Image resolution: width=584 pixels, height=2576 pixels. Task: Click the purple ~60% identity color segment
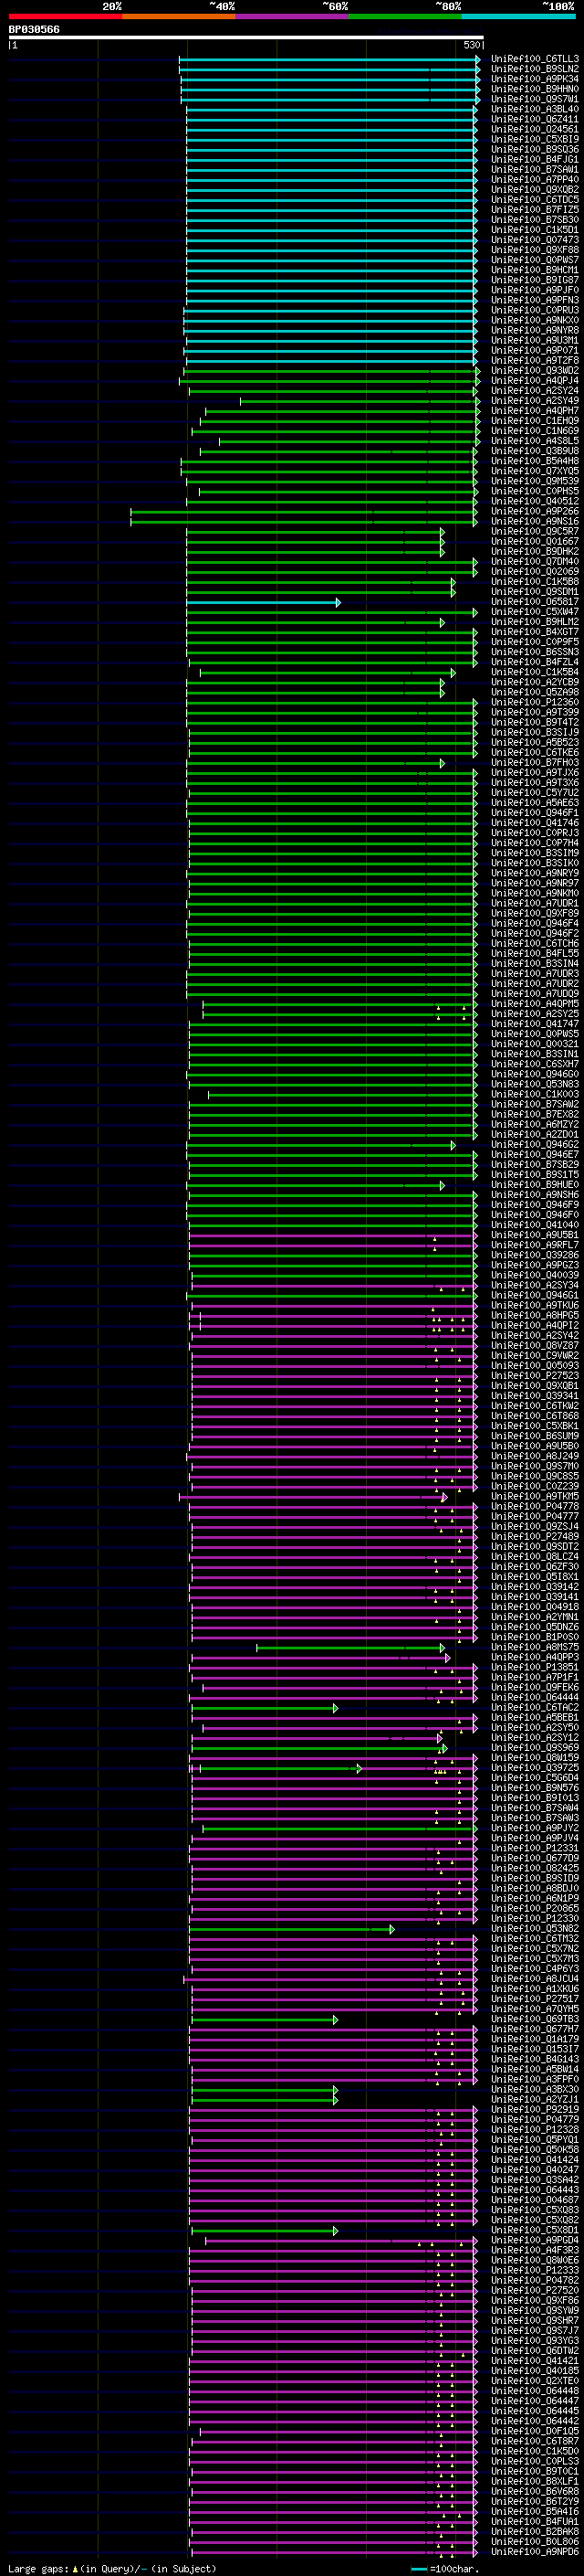click(293, 16)
